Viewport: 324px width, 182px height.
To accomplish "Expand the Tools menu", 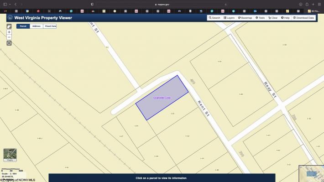I will pos(260,18).
